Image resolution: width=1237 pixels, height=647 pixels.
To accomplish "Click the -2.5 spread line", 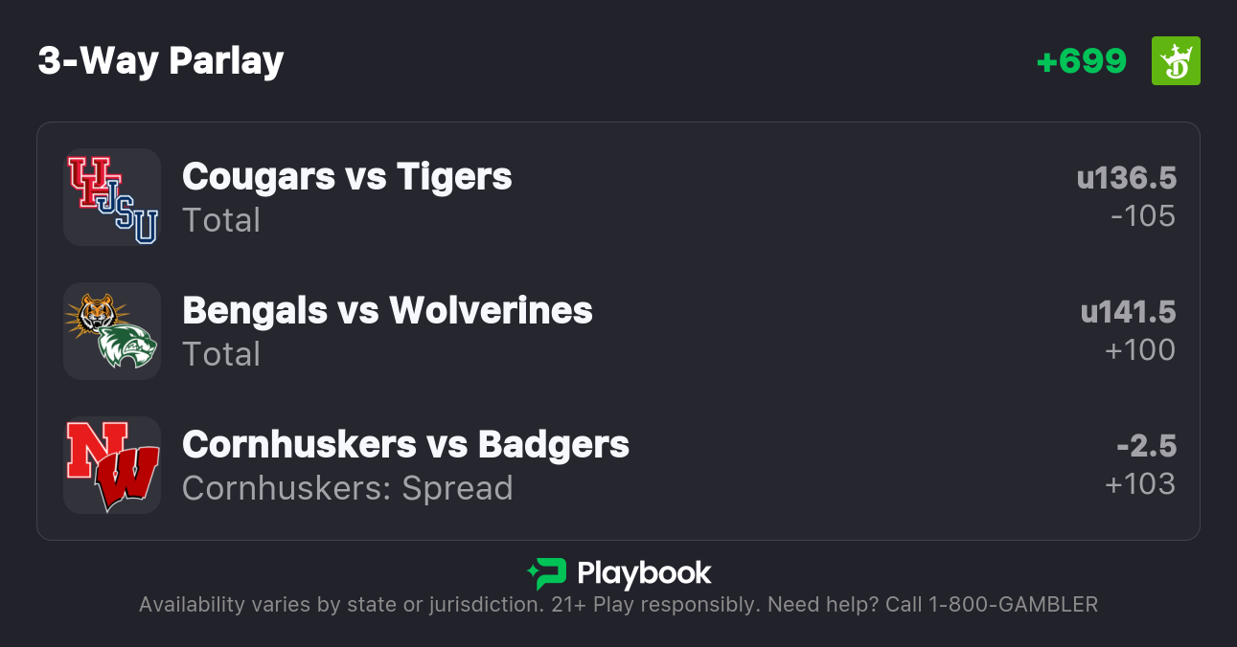I will click(1146, 446).
